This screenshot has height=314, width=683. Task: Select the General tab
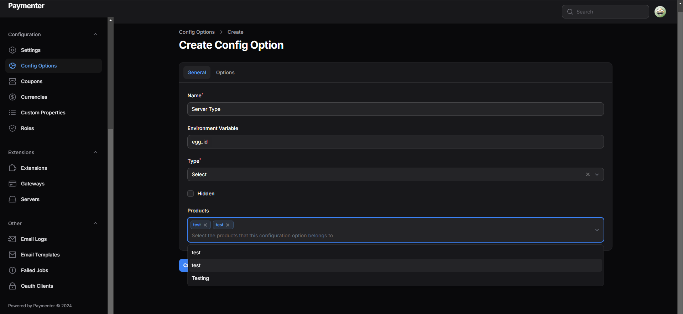197,72
